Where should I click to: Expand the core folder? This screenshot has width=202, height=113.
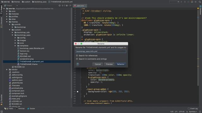(7, 11)
